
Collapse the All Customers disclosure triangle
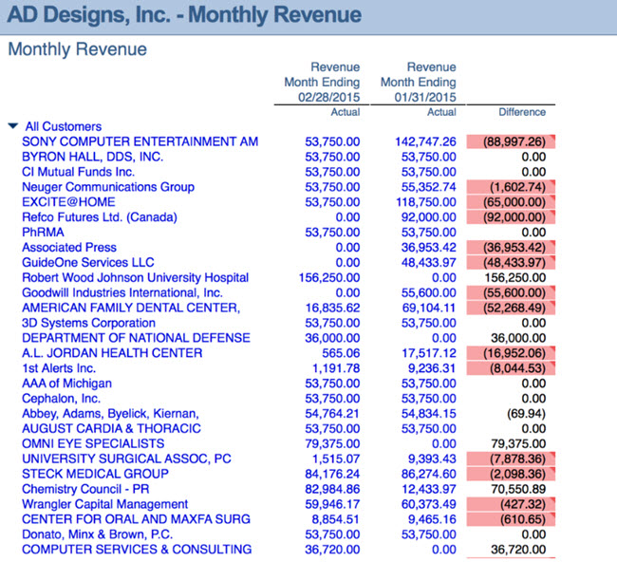click(x=12, y=126)
